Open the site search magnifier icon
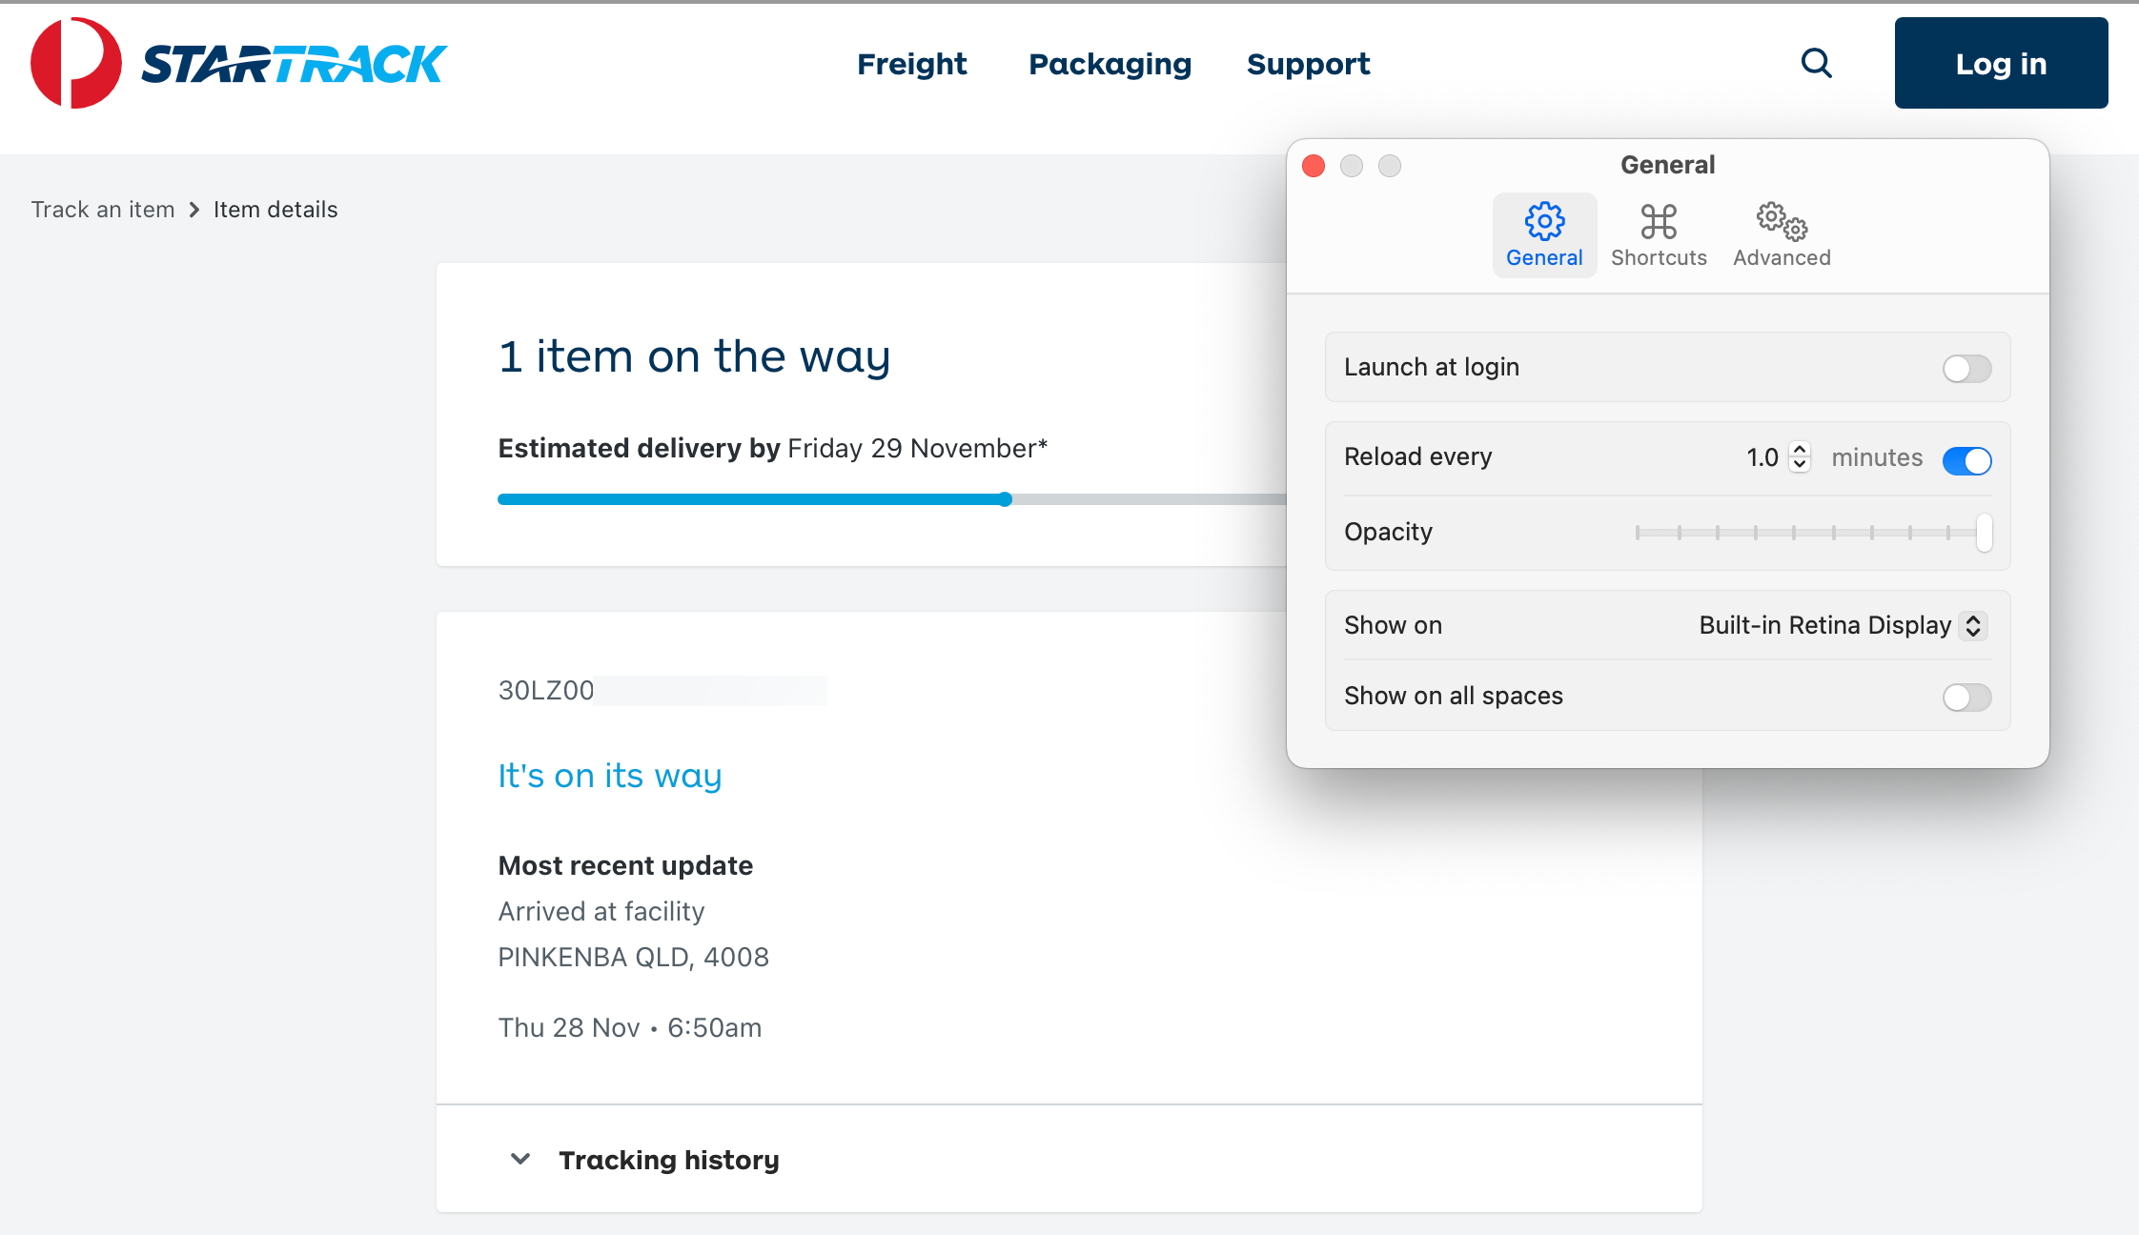This screenshot has width=2139, height=1235. (x=1816, y=63)
